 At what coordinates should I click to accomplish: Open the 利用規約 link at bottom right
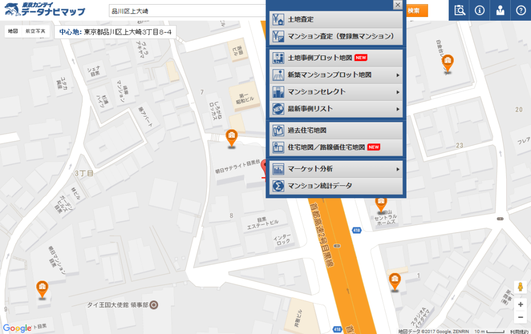point(519,331)
